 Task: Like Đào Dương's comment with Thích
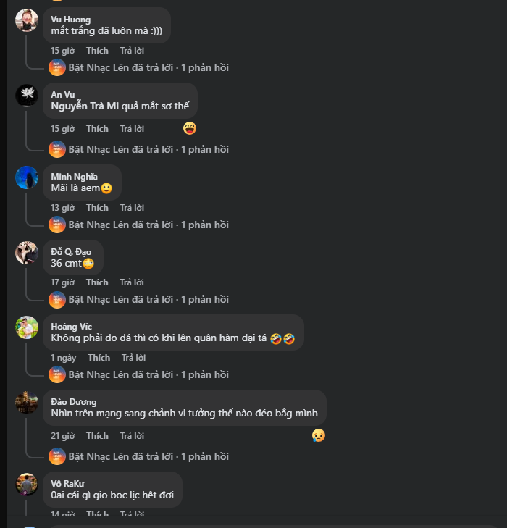click(x=97, y=436)
